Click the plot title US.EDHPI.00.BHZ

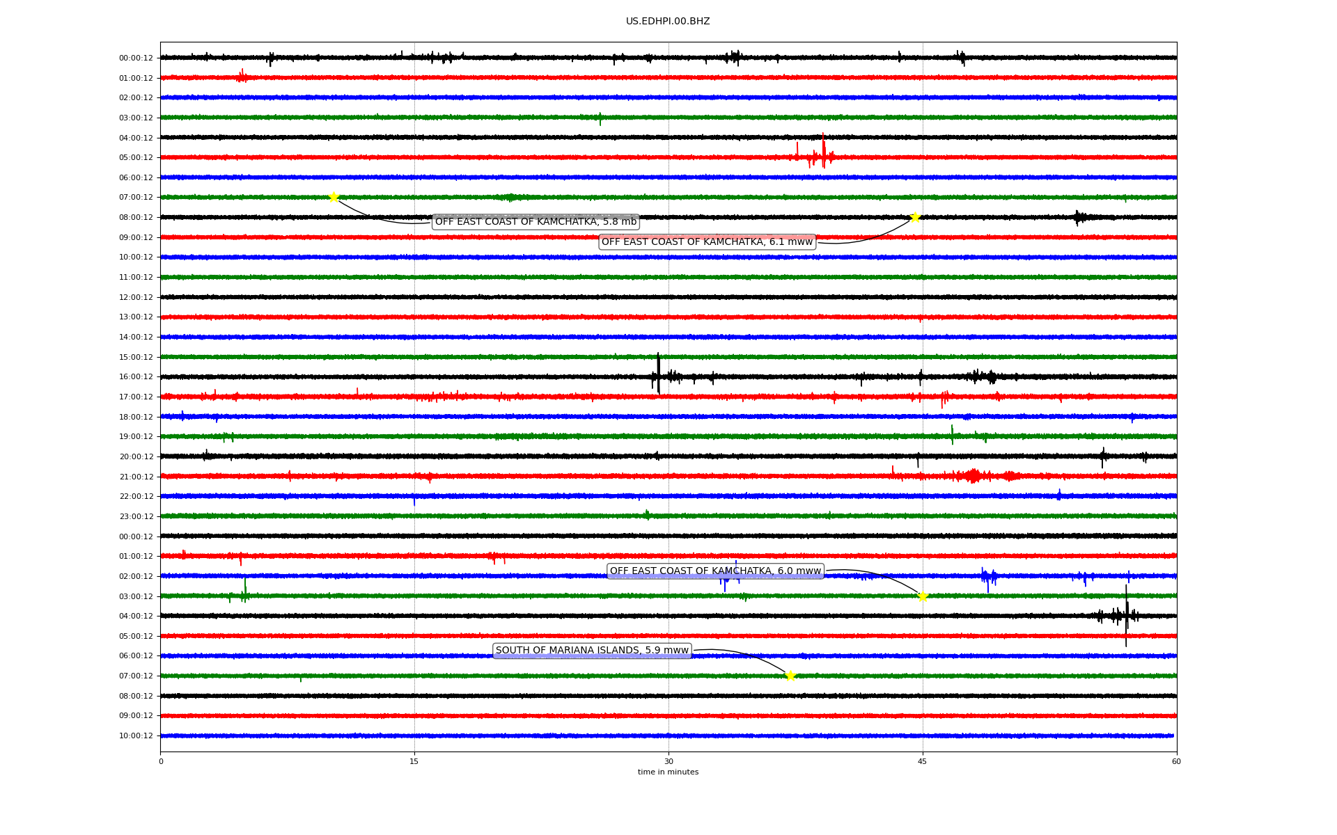[668, 22]
